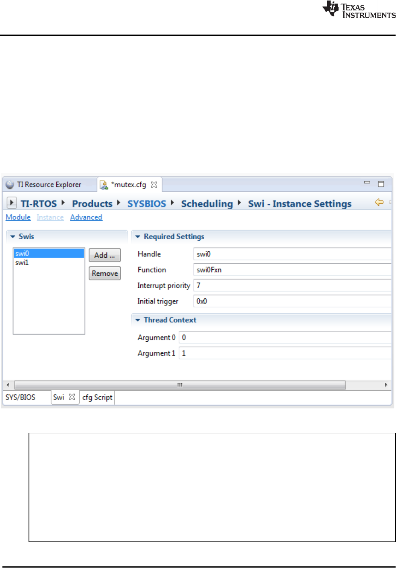Open breadcrumb arrow after TI-RTOS
Screen dimensions: 396x572
tap(63, 203)
